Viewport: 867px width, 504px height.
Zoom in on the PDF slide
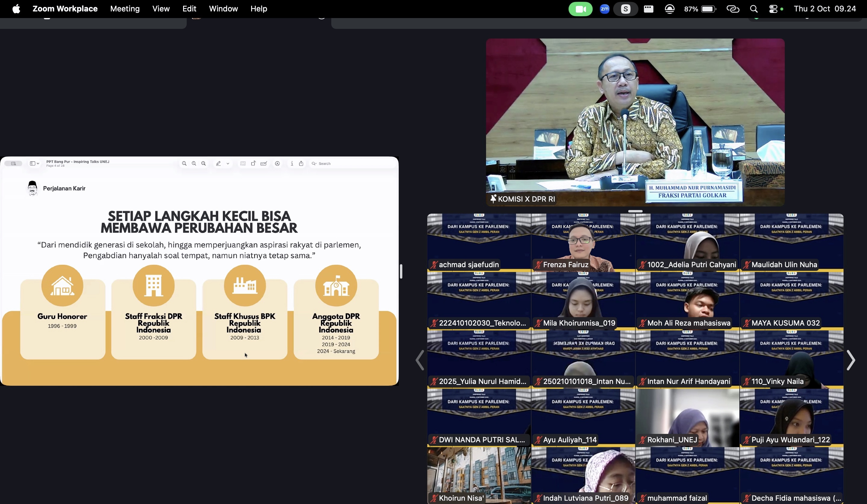click(204, 163)
